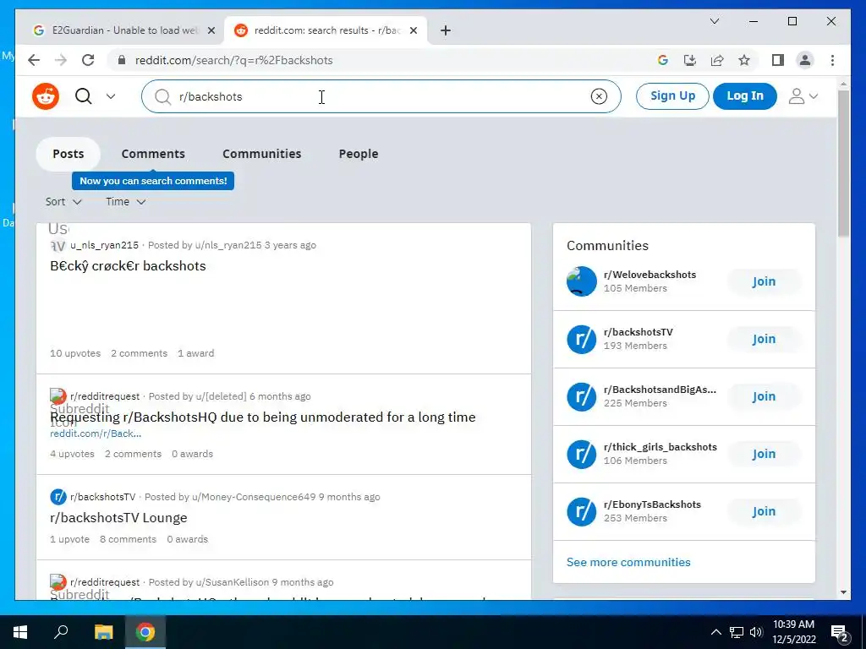Open the user profile dropdown menu
Screen dimensions: 866x649
point(803,96)
